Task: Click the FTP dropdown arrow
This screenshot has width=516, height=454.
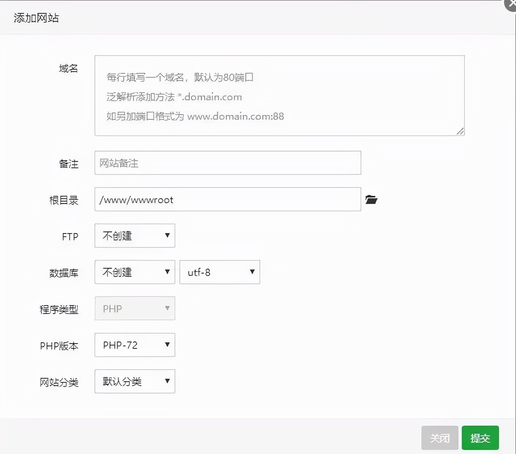Action: coord(167,235)
